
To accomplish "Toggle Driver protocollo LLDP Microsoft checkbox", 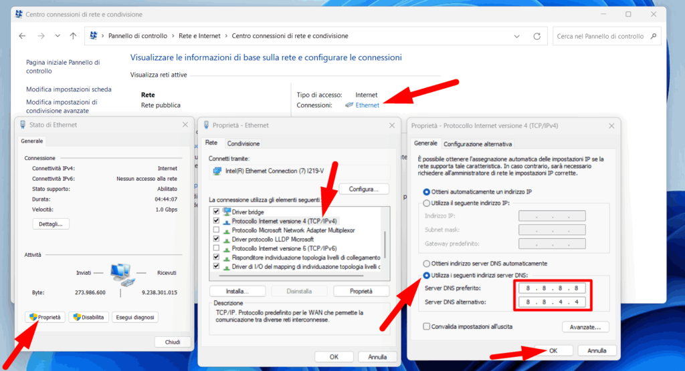I will coord(216,239).
